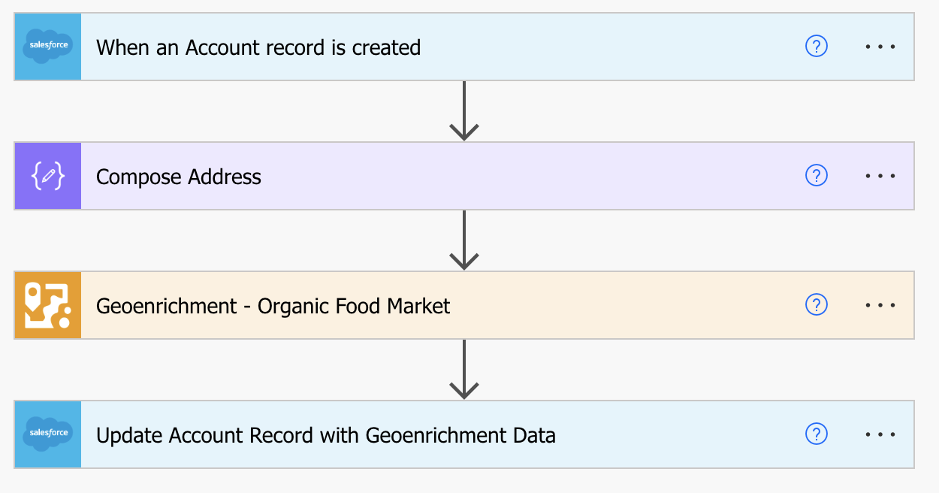Click the orange Geoenrichment map icon
939x493 pixels.
point(48,305)
